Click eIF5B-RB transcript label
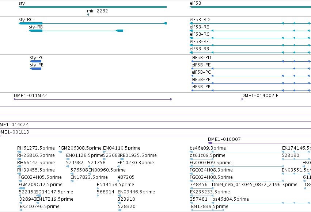This screenshot has height=212, width=311. (199, 49)
